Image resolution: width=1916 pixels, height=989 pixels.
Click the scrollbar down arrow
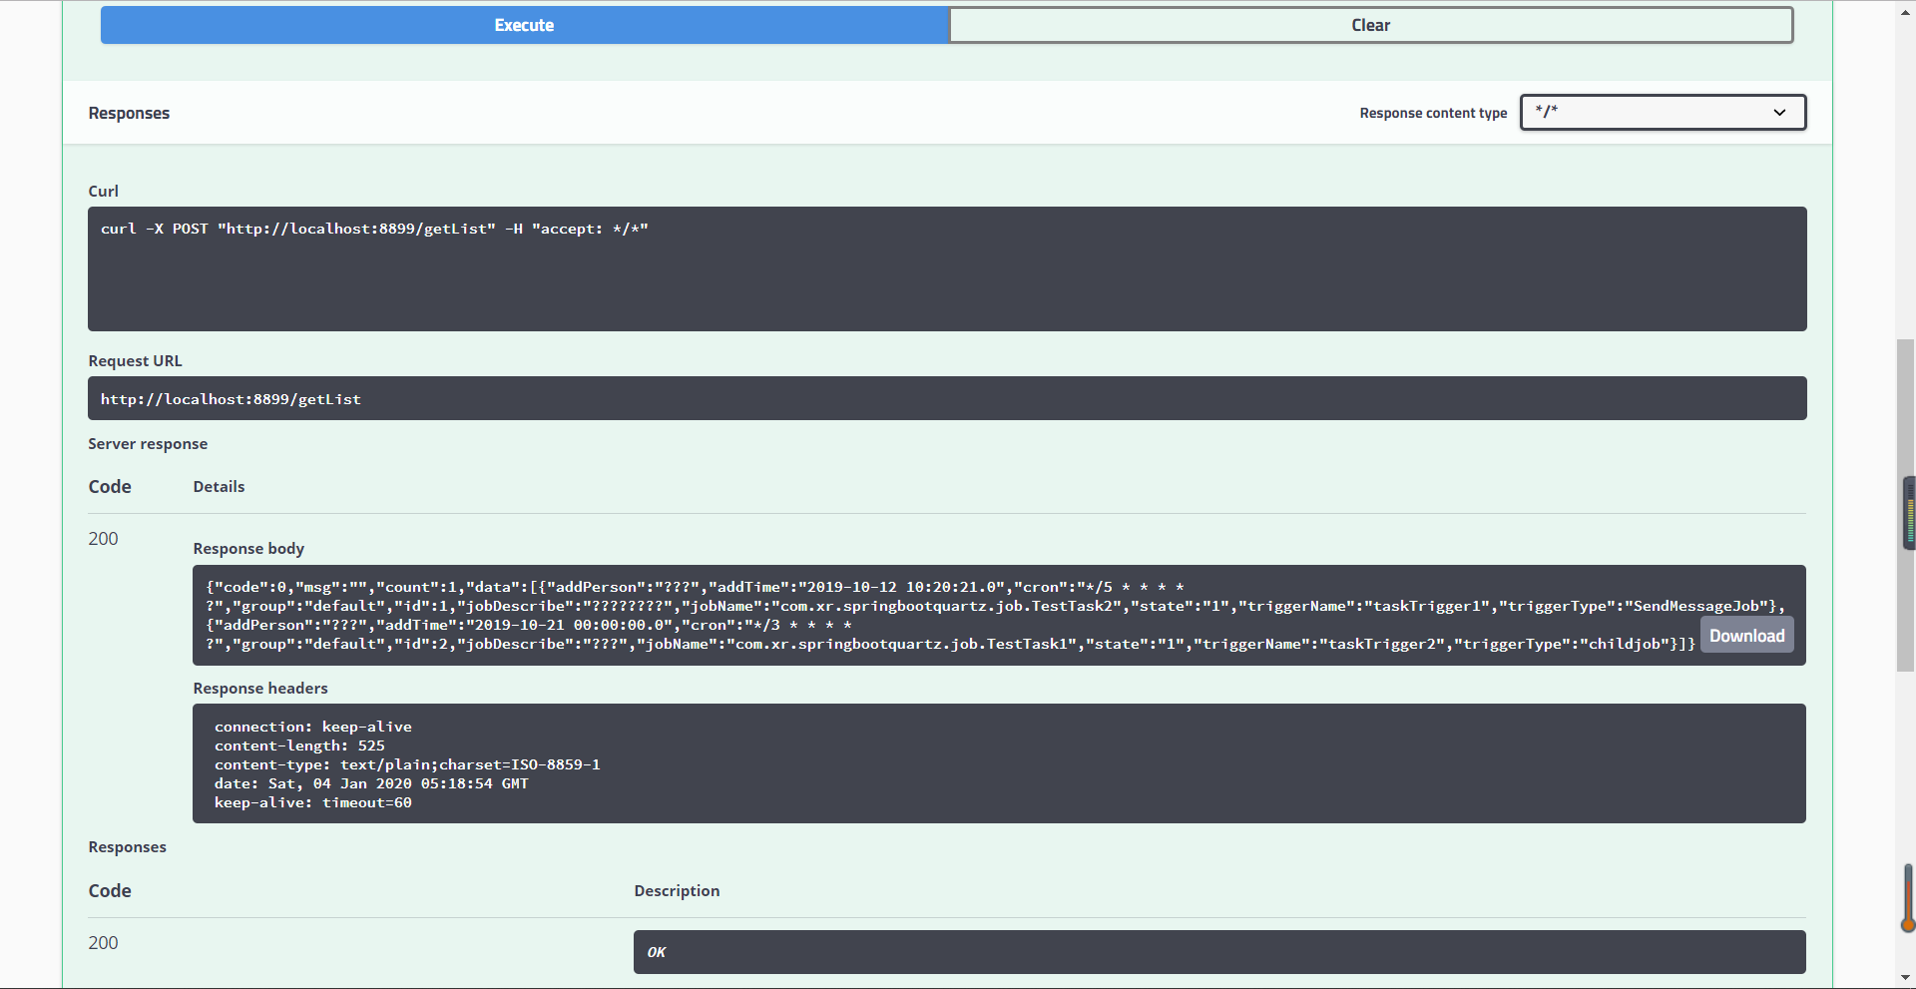click(x=1906, y=978)
